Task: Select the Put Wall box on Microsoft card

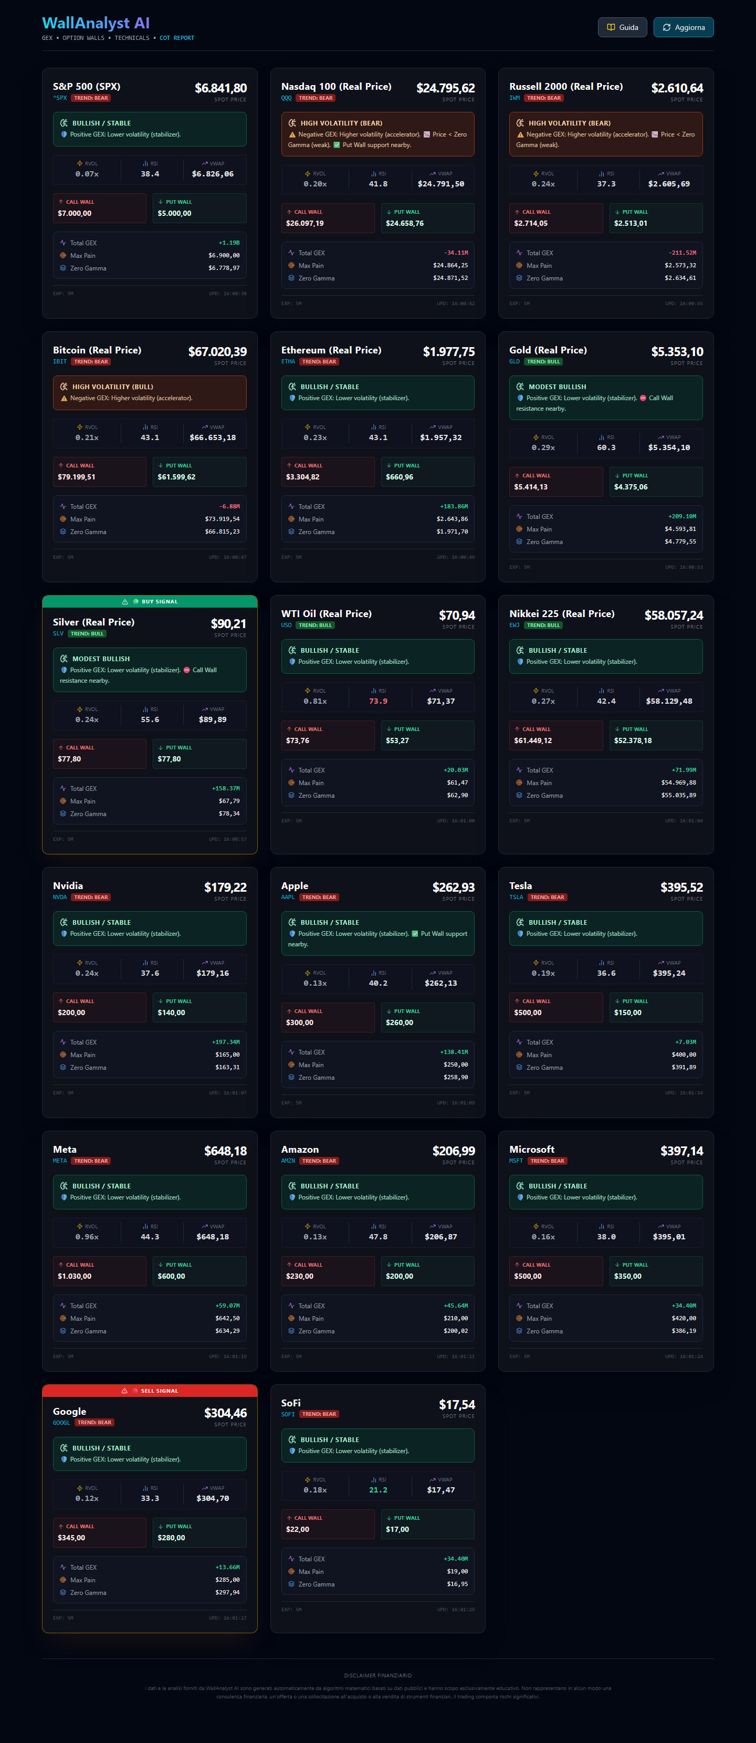Action: (x=655, y=1271)
